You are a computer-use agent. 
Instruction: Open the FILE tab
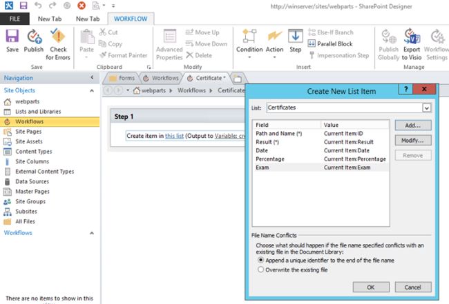[15, 19]
